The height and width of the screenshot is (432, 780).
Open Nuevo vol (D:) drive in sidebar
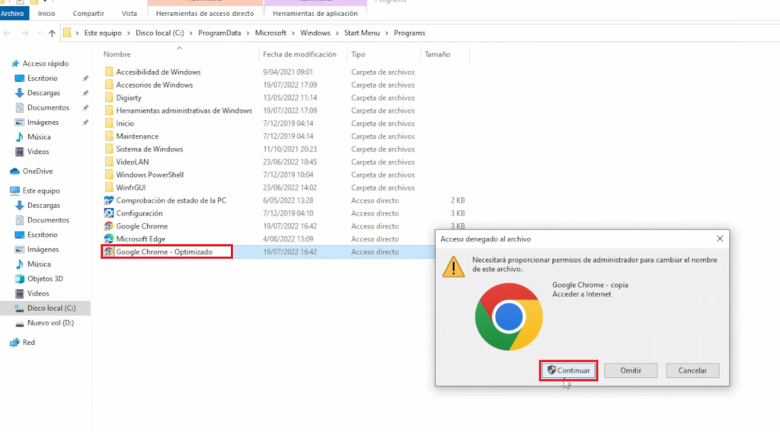50,323
